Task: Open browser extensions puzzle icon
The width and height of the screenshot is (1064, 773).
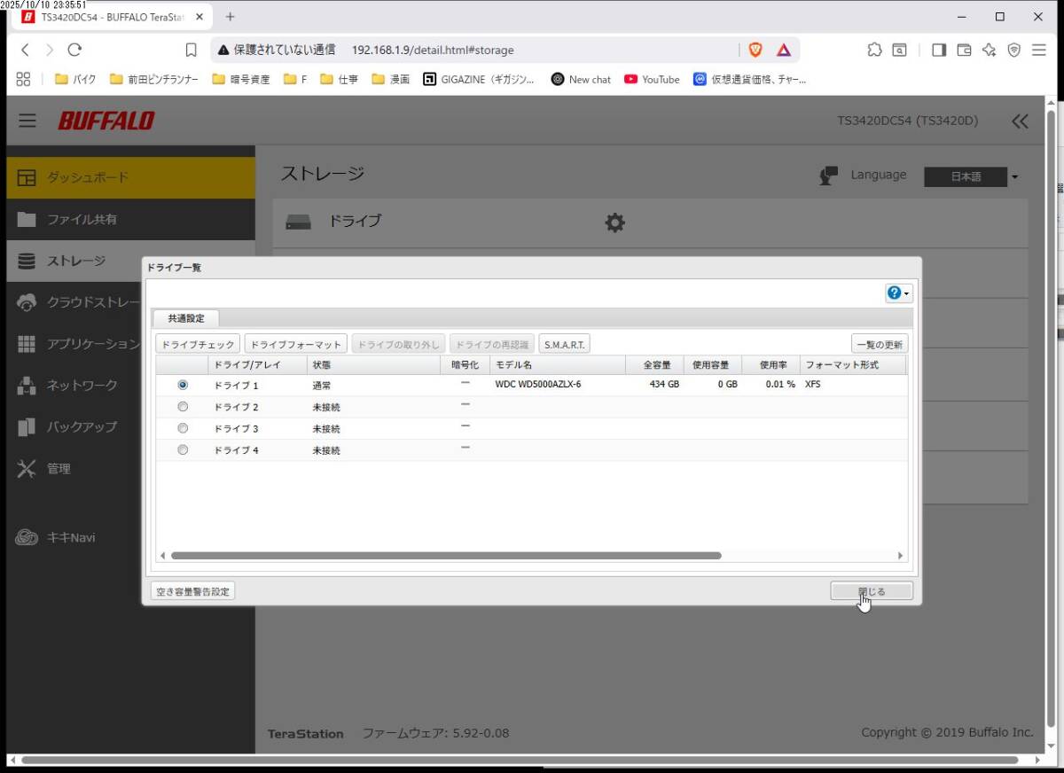Action: (874, 50)
